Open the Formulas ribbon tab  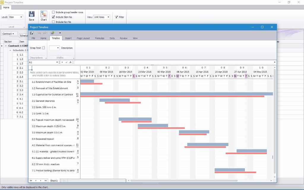(99, 38)
